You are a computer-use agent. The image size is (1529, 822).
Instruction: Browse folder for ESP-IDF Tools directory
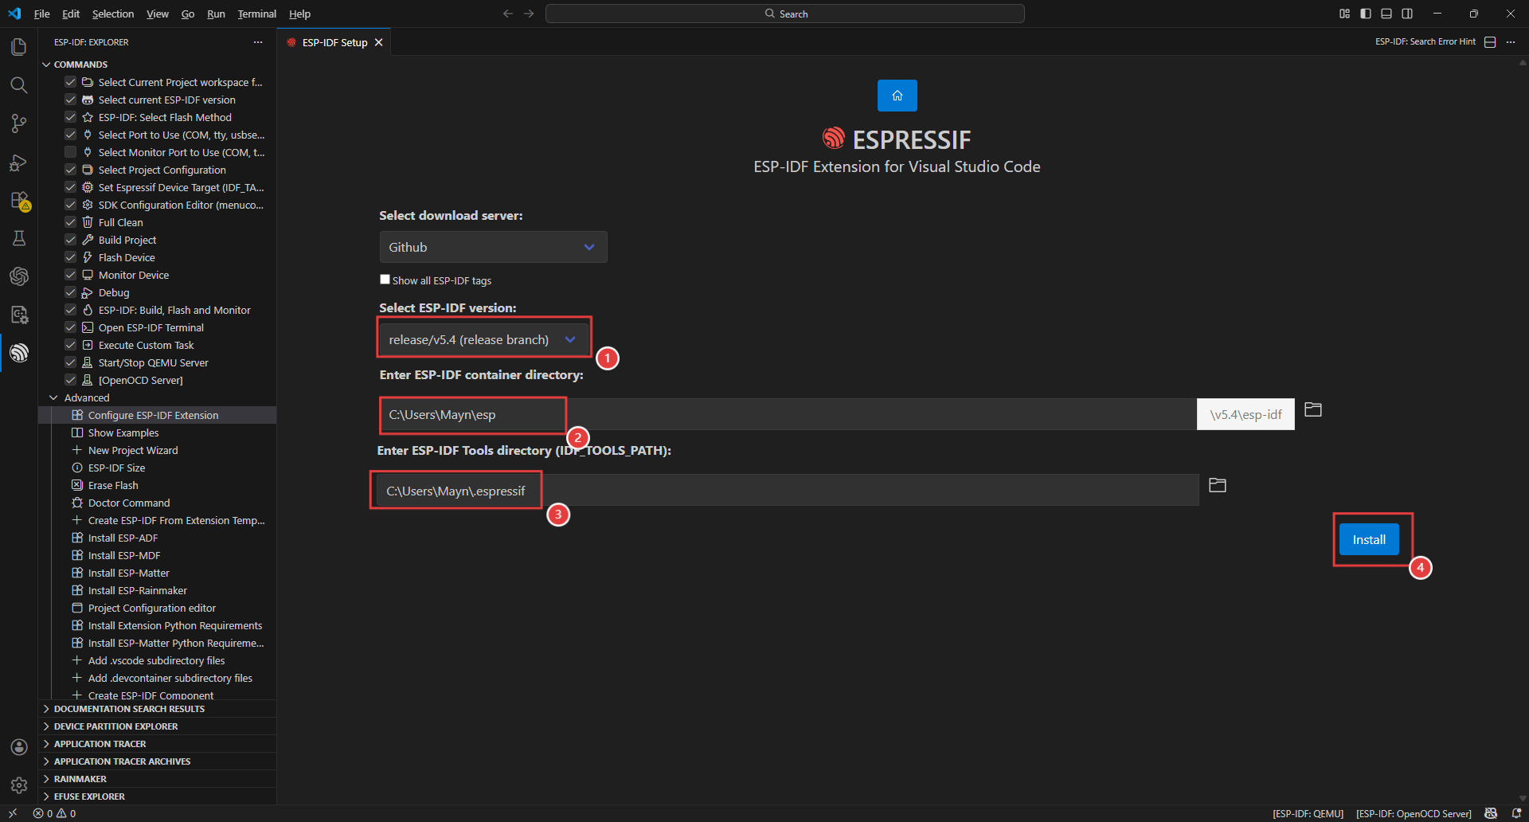pos(1218,485)
